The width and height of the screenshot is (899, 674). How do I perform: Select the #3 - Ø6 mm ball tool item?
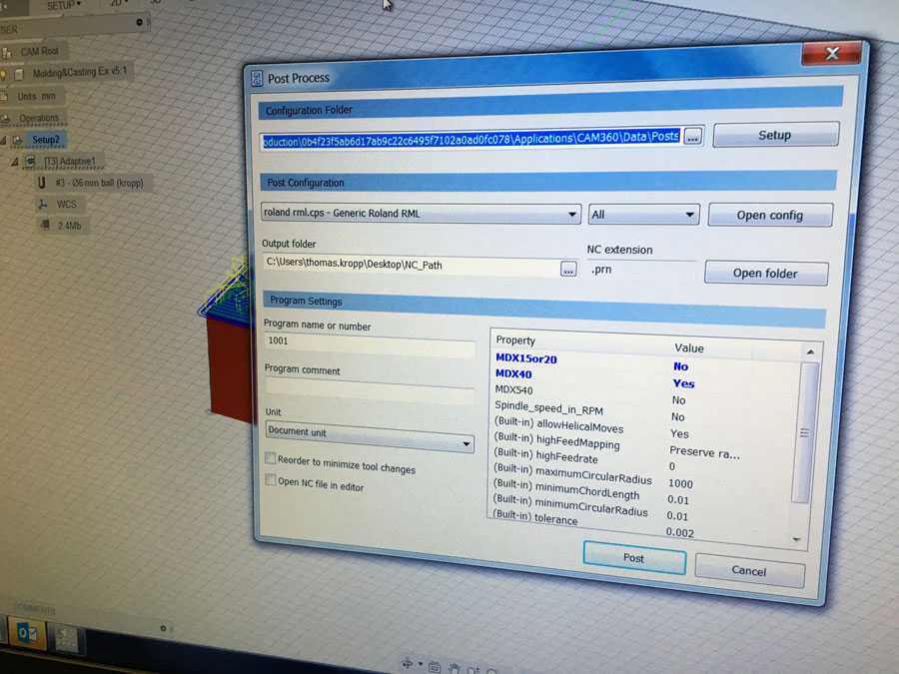pyautogui.click(x=99, y=183)
